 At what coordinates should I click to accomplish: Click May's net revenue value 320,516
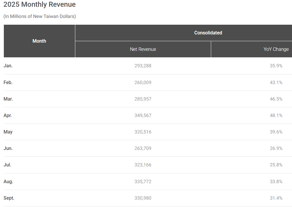tap(143, 132)
